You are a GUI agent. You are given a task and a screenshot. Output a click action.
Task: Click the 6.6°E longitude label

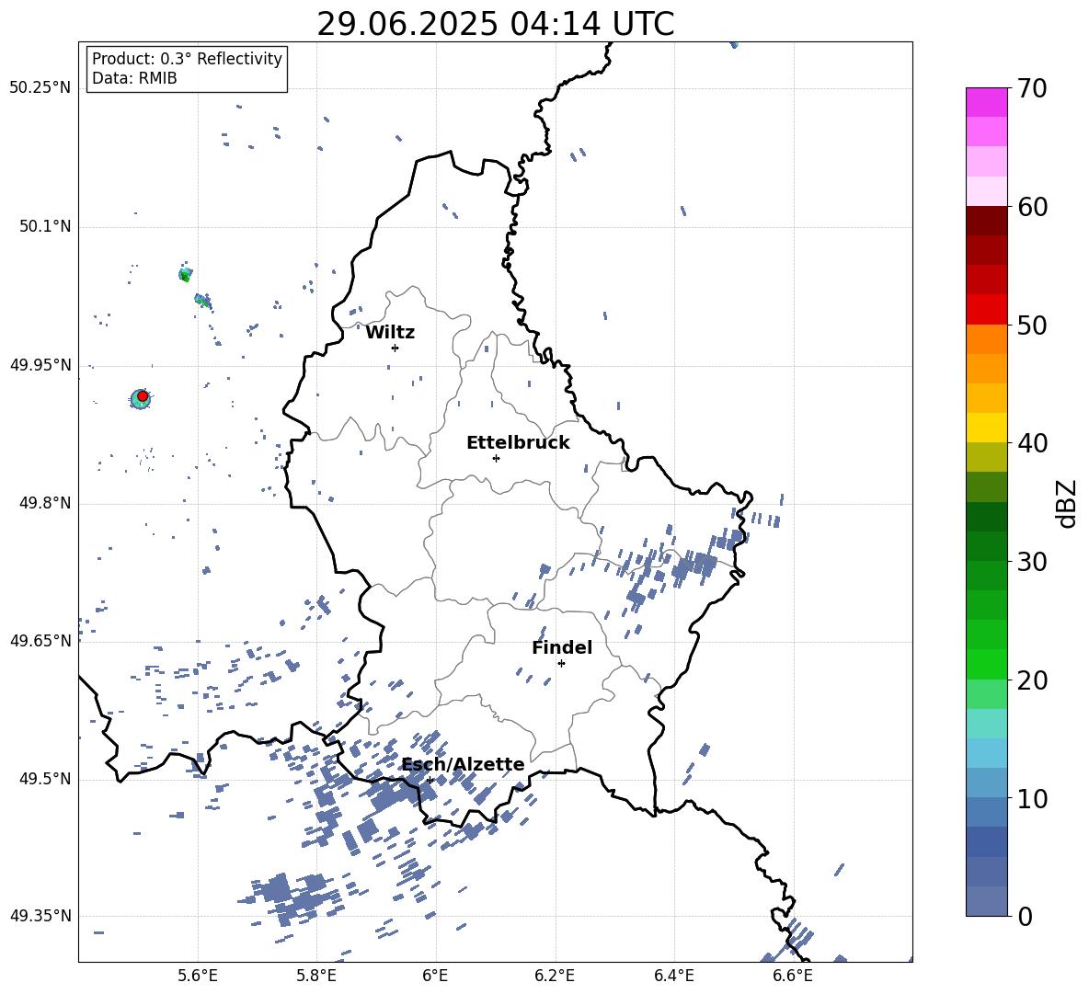793,976
